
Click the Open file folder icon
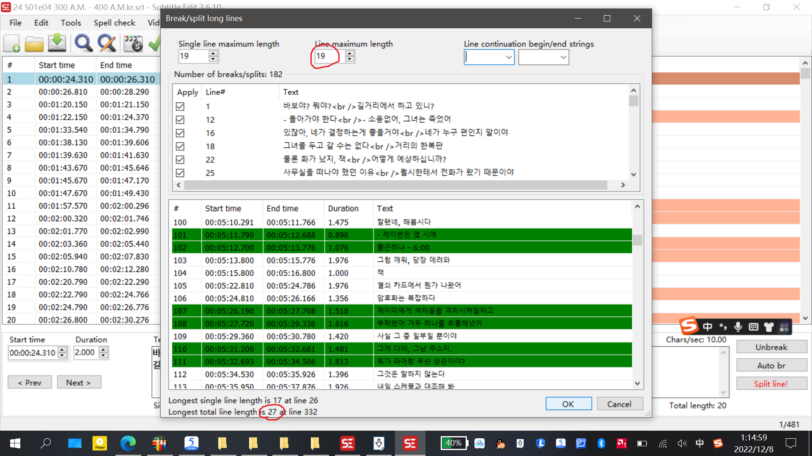tap(34, 43)
